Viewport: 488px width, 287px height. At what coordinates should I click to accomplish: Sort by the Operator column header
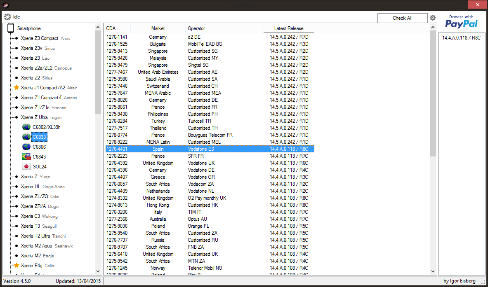point(224,28)
